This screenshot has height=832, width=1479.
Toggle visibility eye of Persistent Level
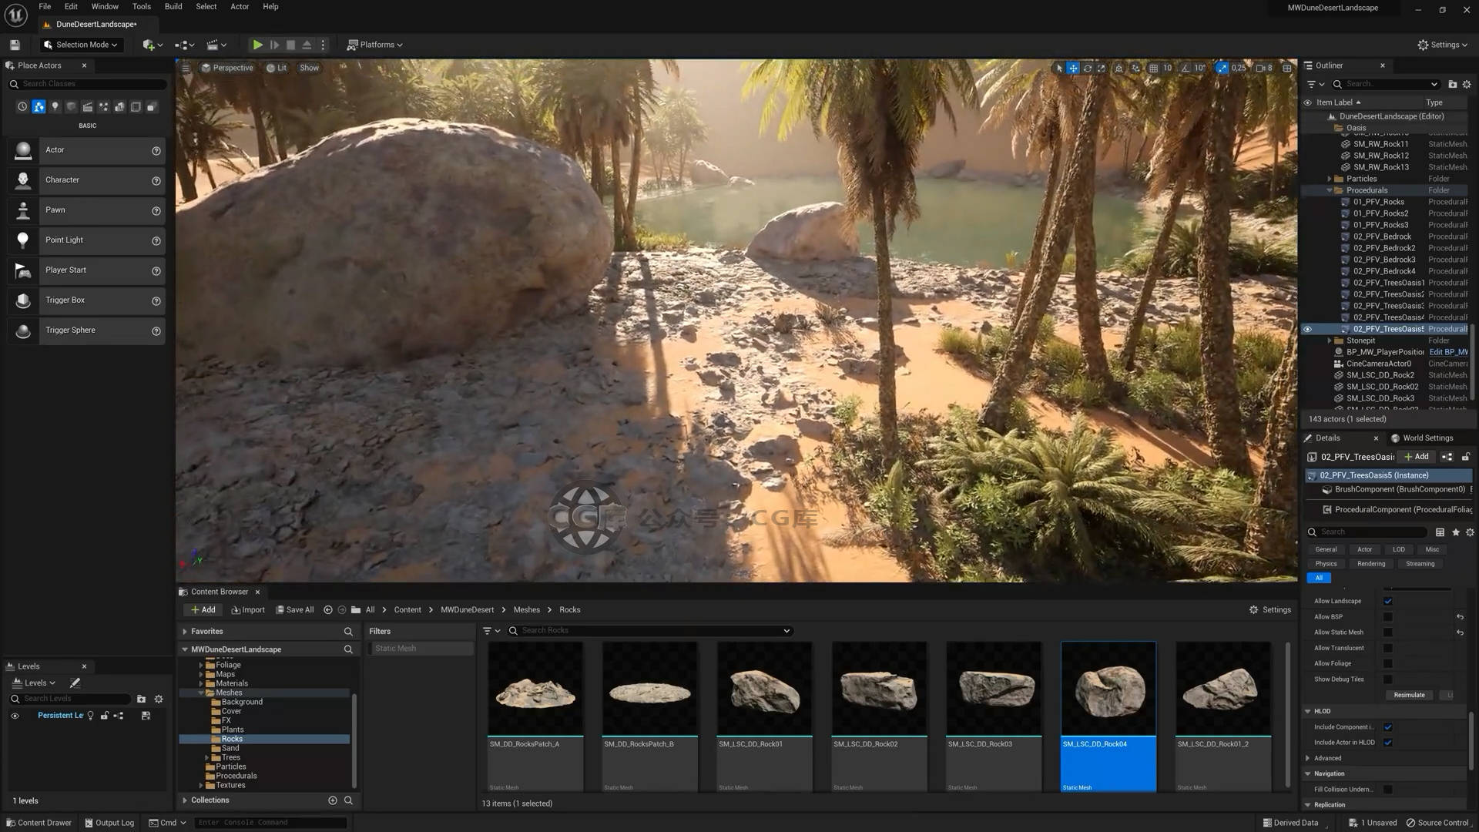[x=15, y=716]
